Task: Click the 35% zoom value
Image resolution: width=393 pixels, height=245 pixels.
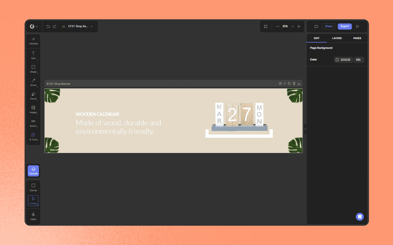Action: [285, 26]
